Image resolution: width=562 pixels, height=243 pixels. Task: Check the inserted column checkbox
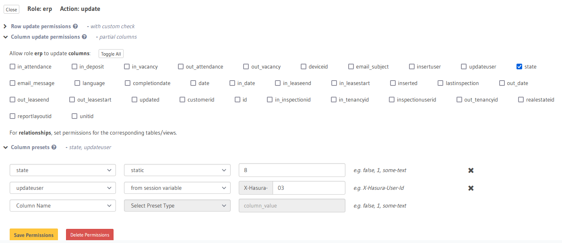tap(393, 83)
